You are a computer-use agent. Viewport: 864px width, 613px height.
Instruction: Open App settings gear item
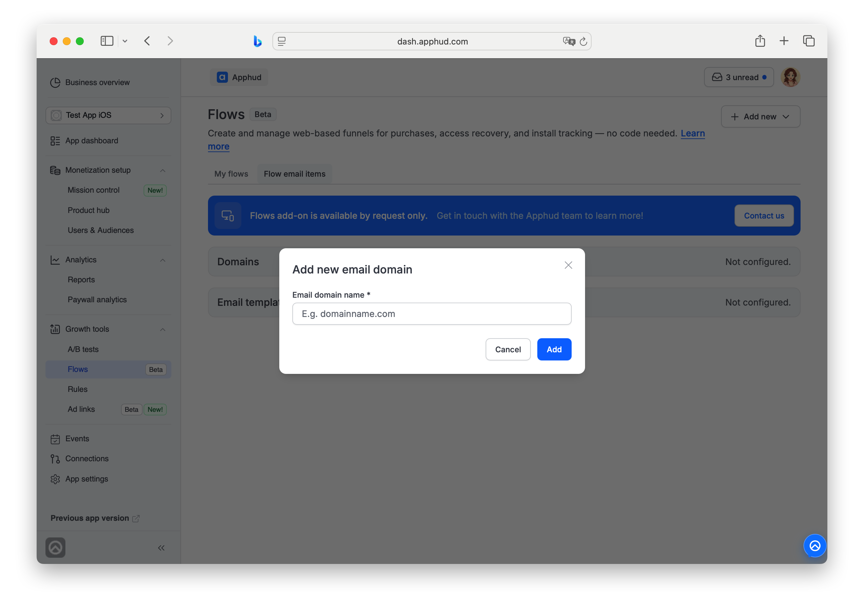tap(79, 479)
